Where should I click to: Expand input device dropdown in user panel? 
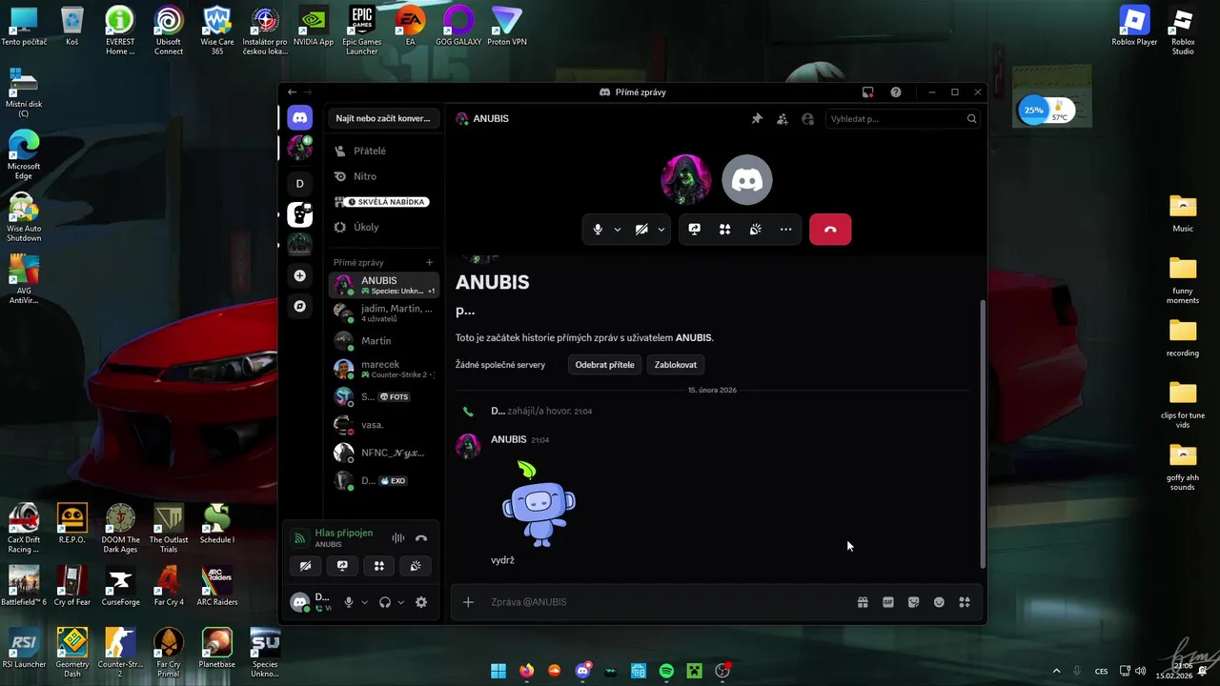point(364,602)
